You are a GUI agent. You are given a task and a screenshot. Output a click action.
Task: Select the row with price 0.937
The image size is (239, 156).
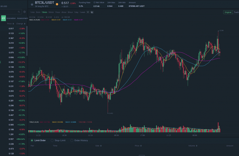point(13,48)
